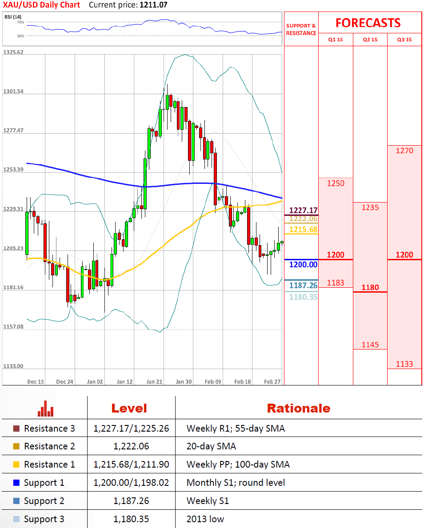Click the 'Jan 02' date axis label
The height and width of the screenshot is (528, 424).
pyautogui.click(x=95, y=381)
